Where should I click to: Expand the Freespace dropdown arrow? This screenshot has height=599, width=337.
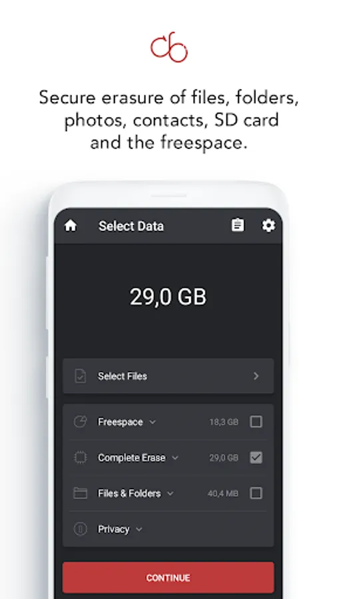coord(153,422)
